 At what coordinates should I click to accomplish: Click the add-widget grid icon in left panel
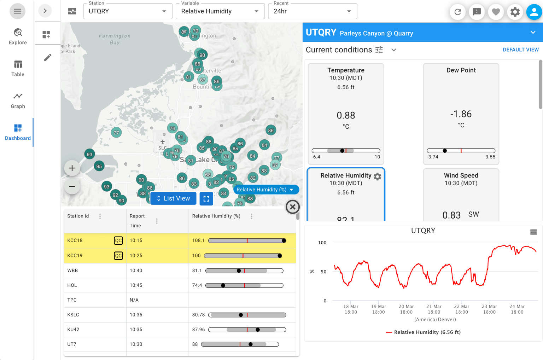46,34
